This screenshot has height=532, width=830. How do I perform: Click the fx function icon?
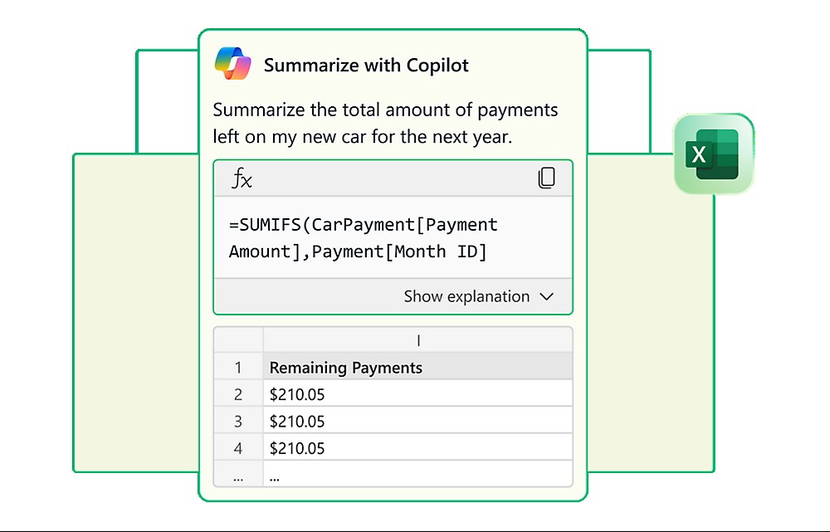coord(242,178)
